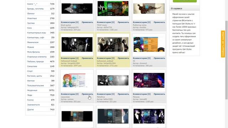Open the Бренды, логотипы category

pyautogui.click(x=35, y=9)
